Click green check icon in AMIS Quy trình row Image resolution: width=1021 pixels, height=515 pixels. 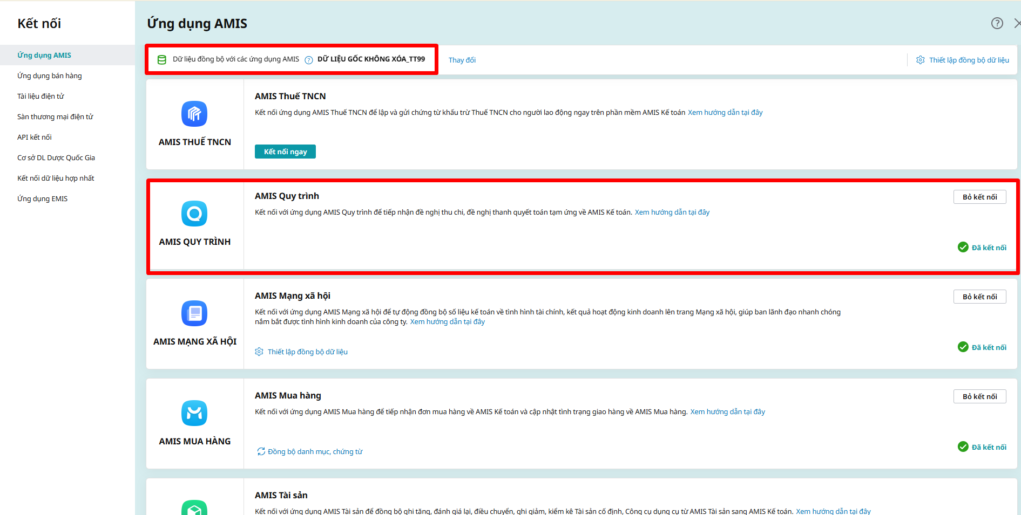point(963,247)
